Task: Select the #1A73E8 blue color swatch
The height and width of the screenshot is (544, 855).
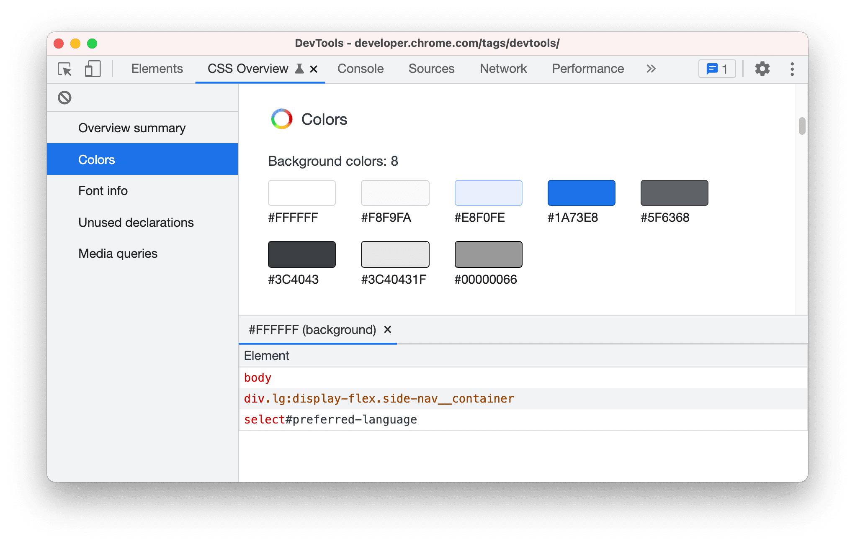Action: 581,192
